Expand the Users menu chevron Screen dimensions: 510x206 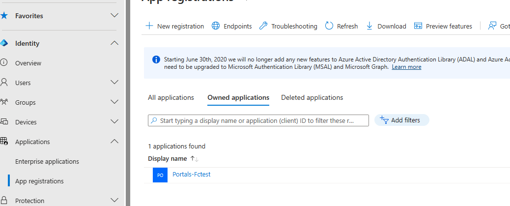coord(114,82)
